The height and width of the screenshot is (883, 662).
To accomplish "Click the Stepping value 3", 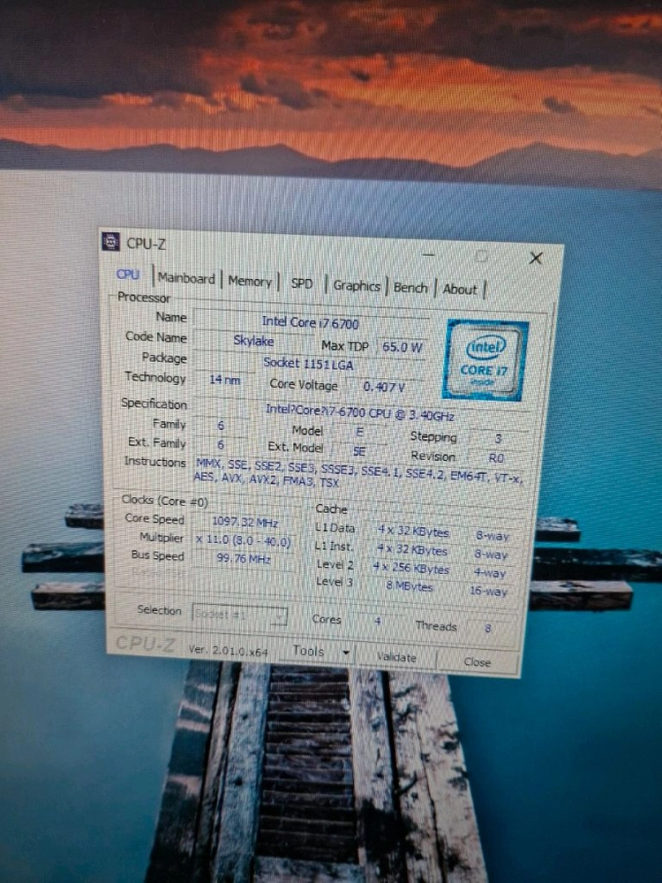I will point(498,439).
